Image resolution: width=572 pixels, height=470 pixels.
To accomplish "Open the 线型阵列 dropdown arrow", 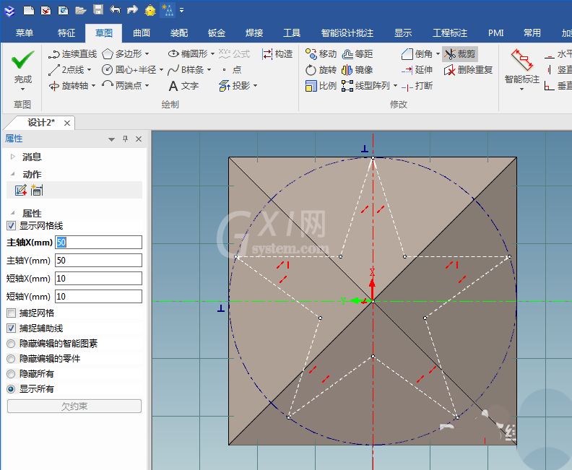I will click(x=395, y=86).
